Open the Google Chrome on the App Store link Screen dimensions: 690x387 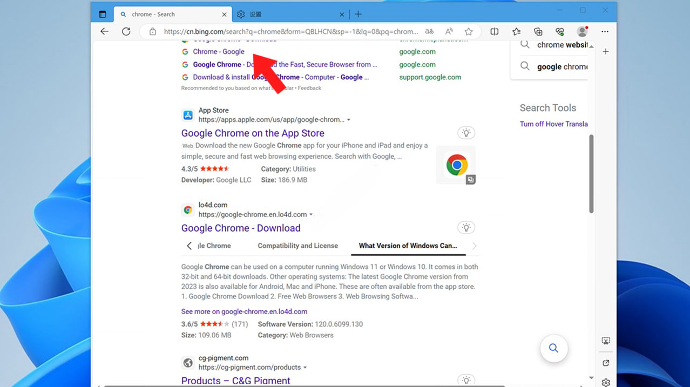click(253, 133)
